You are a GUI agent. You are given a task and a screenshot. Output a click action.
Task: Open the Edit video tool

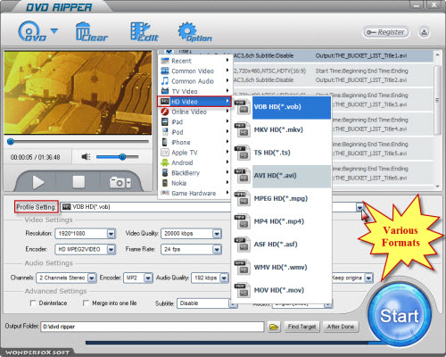click(x=145, y=32)
